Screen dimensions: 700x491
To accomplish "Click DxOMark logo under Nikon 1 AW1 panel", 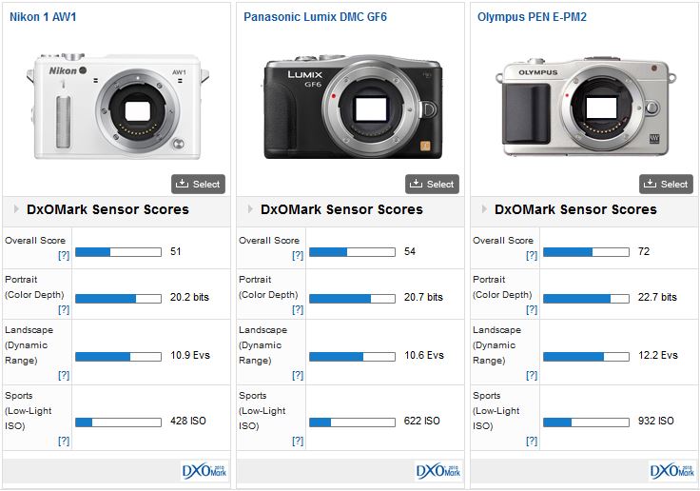I will point(204,471).
